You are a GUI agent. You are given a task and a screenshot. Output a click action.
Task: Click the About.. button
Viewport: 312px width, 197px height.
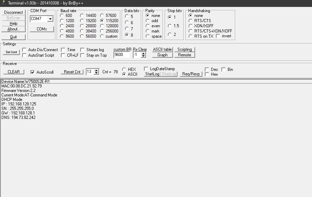[x=13, y=29]
